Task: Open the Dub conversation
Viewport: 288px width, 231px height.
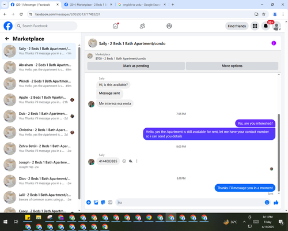Action: tap(39, 116)
